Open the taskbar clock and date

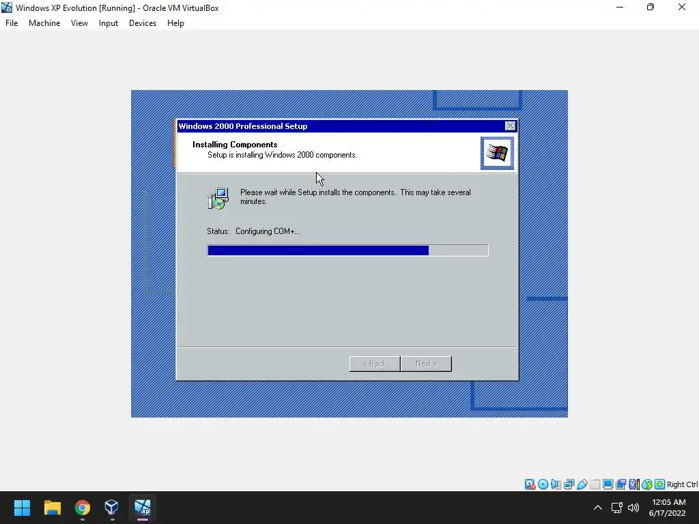pos(668,508)
